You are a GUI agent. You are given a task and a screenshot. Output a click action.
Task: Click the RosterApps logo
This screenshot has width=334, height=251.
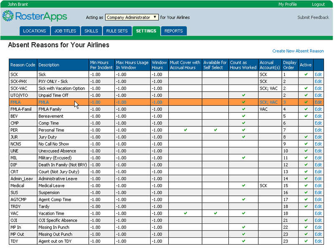[x=34, y=17]
